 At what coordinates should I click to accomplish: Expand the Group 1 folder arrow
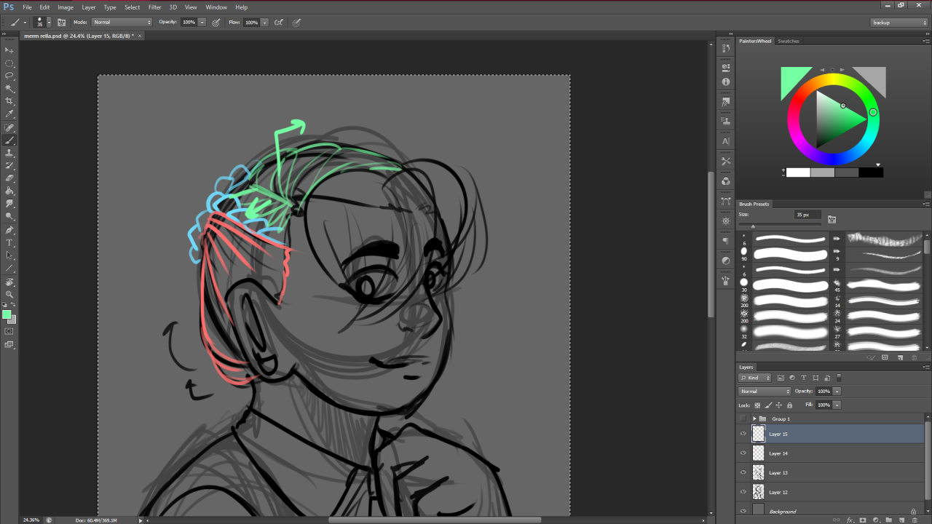tap(754, 418)
